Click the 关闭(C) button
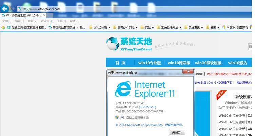 click(x=177, y=132)
